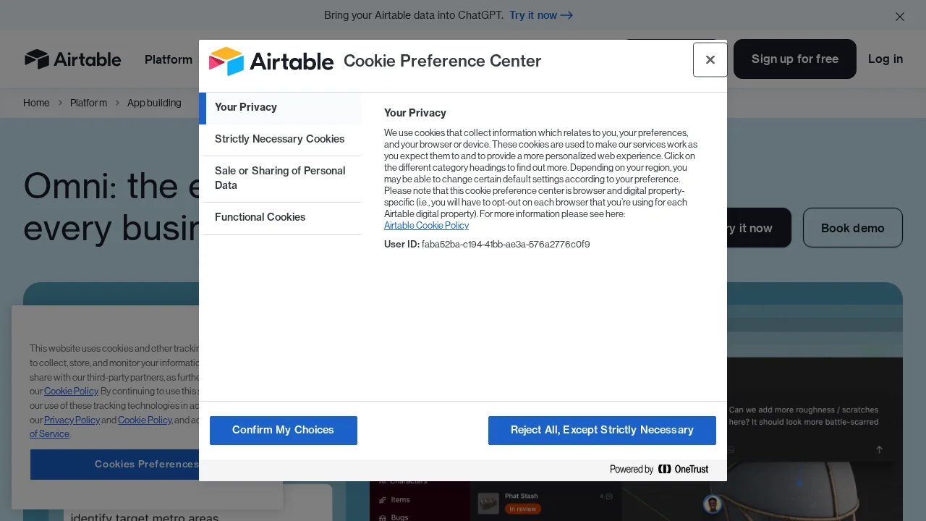Click the Airtable logo in the cookie dialog

[271, 62]
